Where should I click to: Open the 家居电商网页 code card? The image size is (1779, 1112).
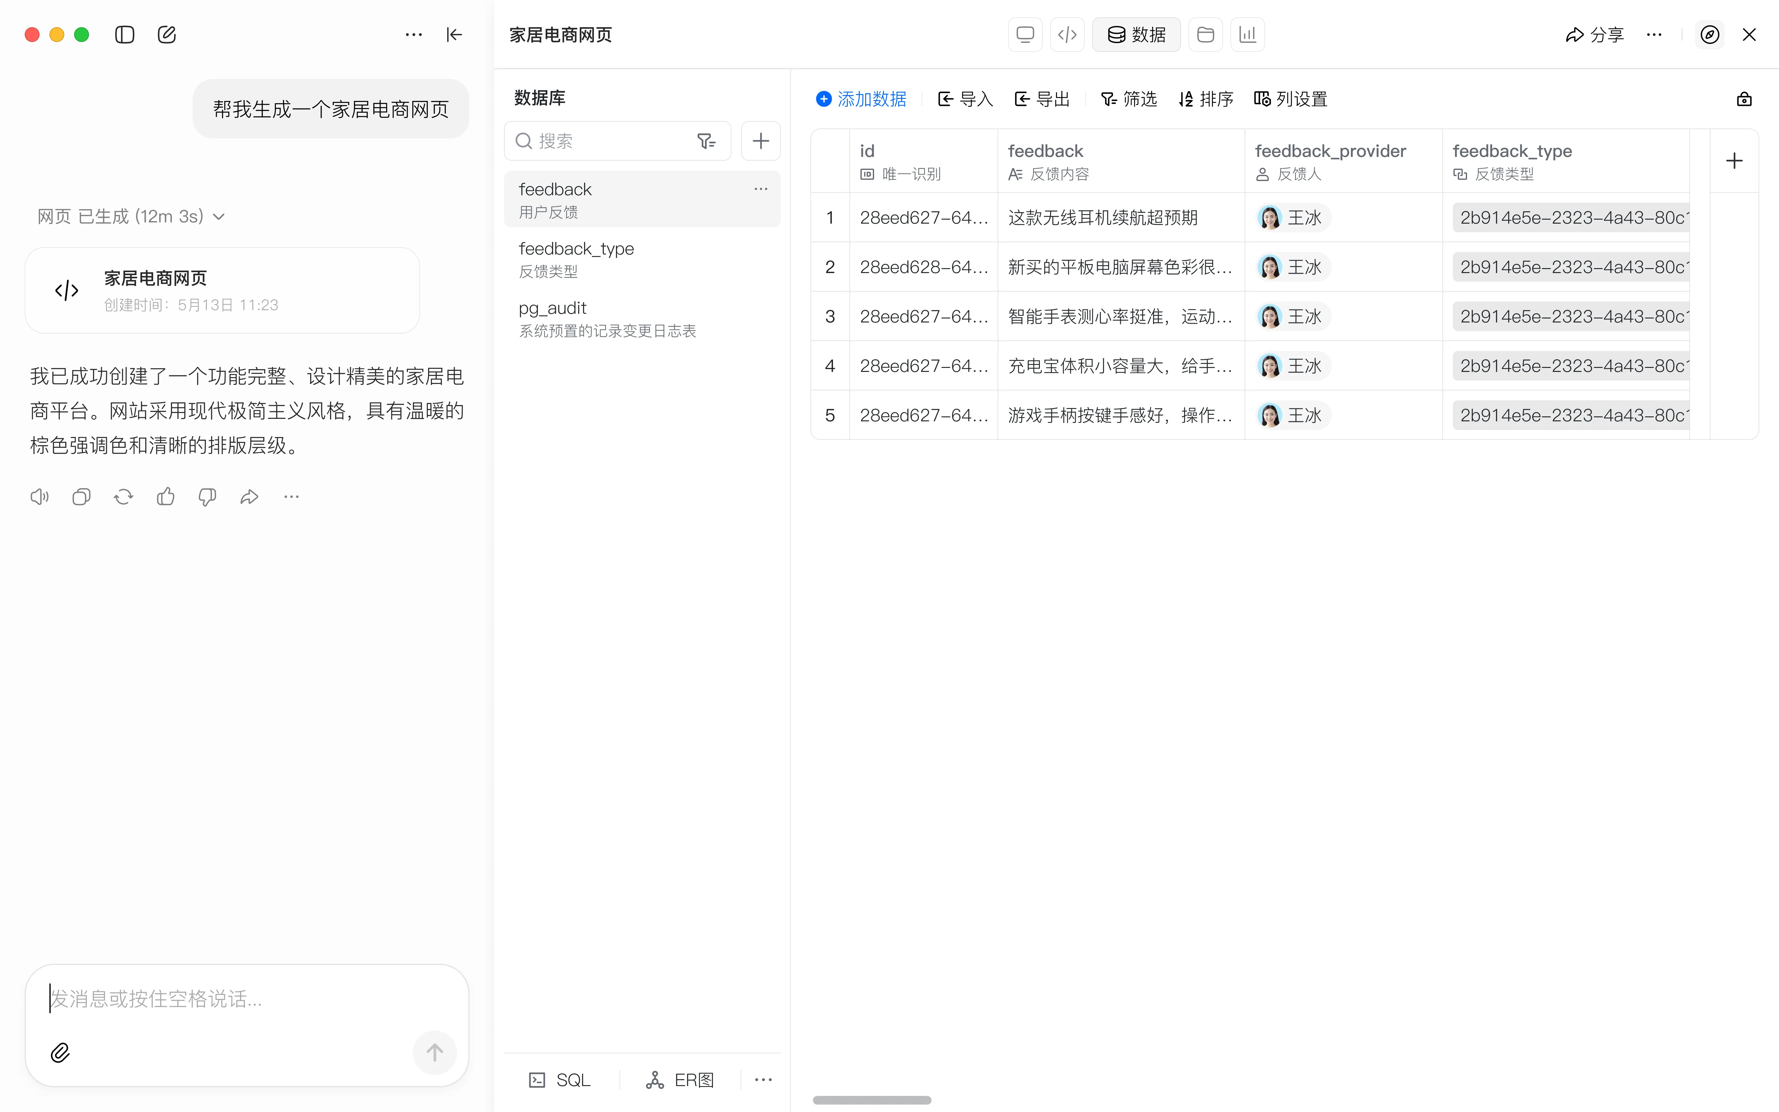pos(222,290)
